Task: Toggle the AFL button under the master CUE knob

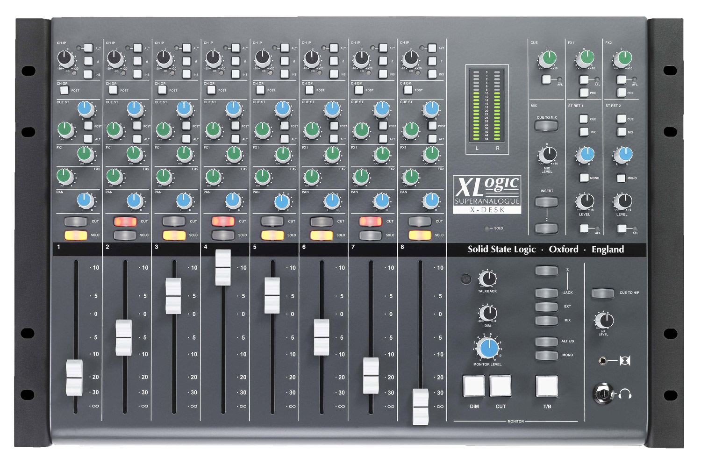Action: coord(547,80)
